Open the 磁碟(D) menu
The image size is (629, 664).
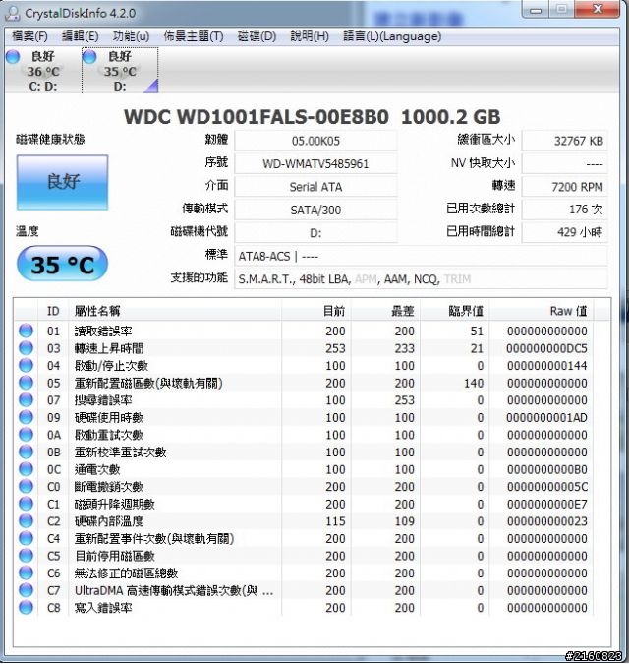[x=257, y=36]
